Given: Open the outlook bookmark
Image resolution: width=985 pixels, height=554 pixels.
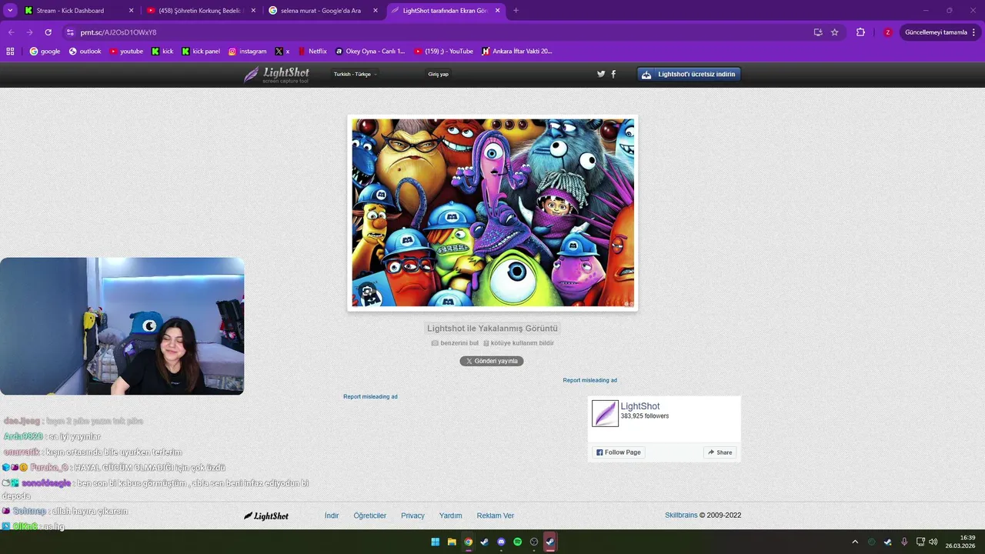Looking at the screenshot, I should [85, 52].
